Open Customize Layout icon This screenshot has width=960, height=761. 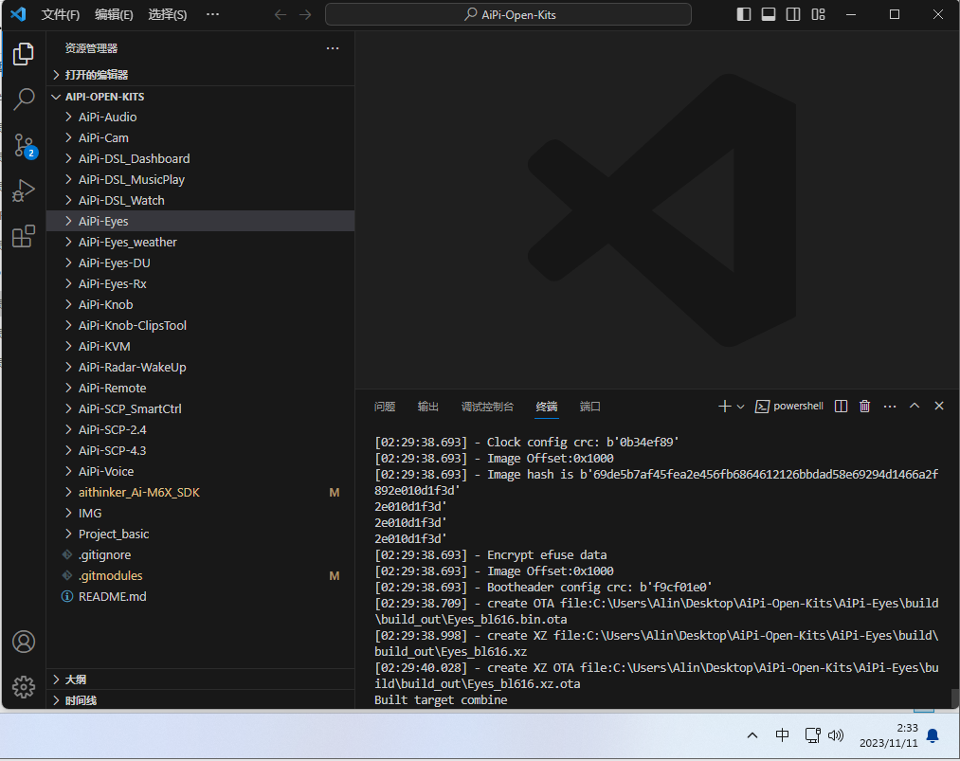[818, 14]
